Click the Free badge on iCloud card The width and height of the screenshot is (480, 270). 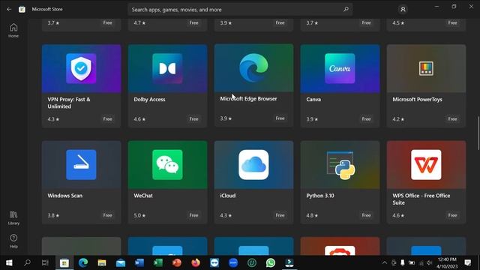tap(280, 215)
